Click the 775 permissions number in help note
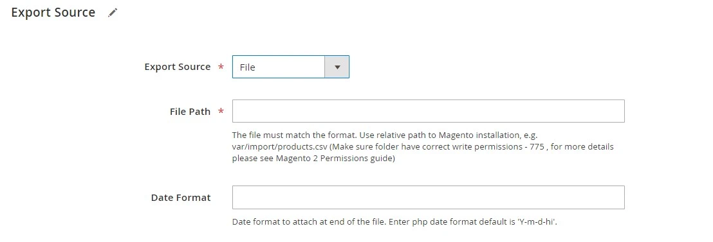The width and height of the screenshot is (713, 242). tap(537, 147)
